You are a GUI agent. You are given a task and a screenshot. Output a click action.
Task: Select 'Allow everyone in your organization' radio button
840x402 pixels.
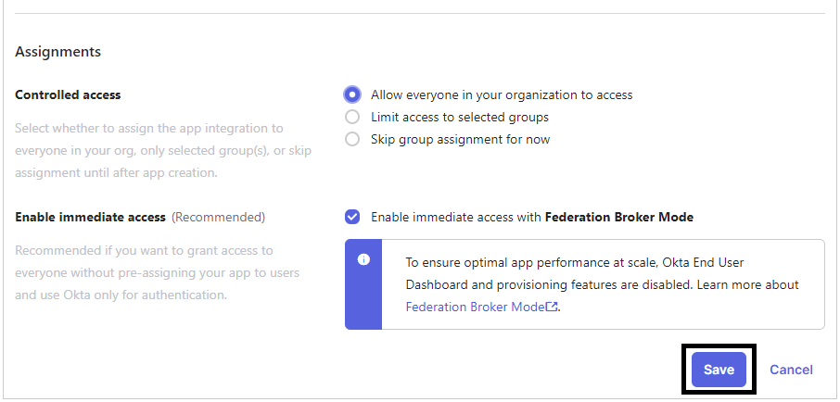click(352, 94)
